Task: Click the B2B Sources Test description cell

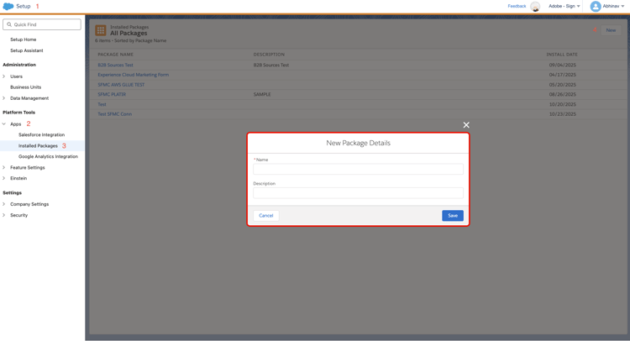Action: 271,65
